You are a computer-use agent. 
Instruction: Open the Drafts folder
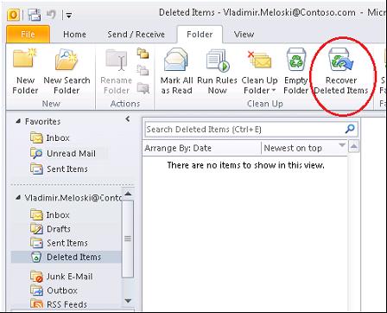[51, 229]
